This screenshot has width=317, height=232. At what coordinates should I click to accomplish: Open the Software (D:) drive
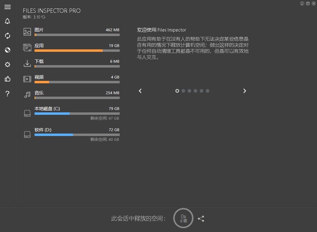[x=73, y=132]
